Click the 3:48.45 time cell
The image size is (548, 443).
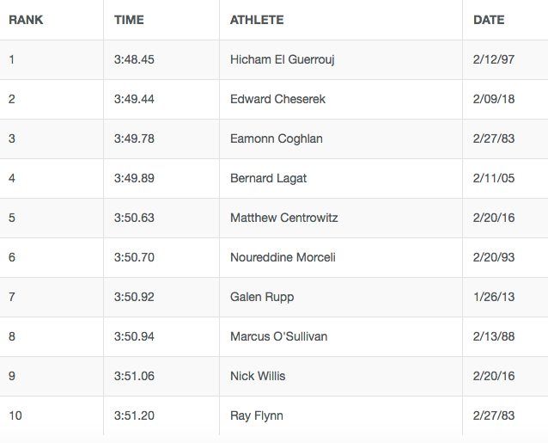pyautogui.click(x=134, y=59)
